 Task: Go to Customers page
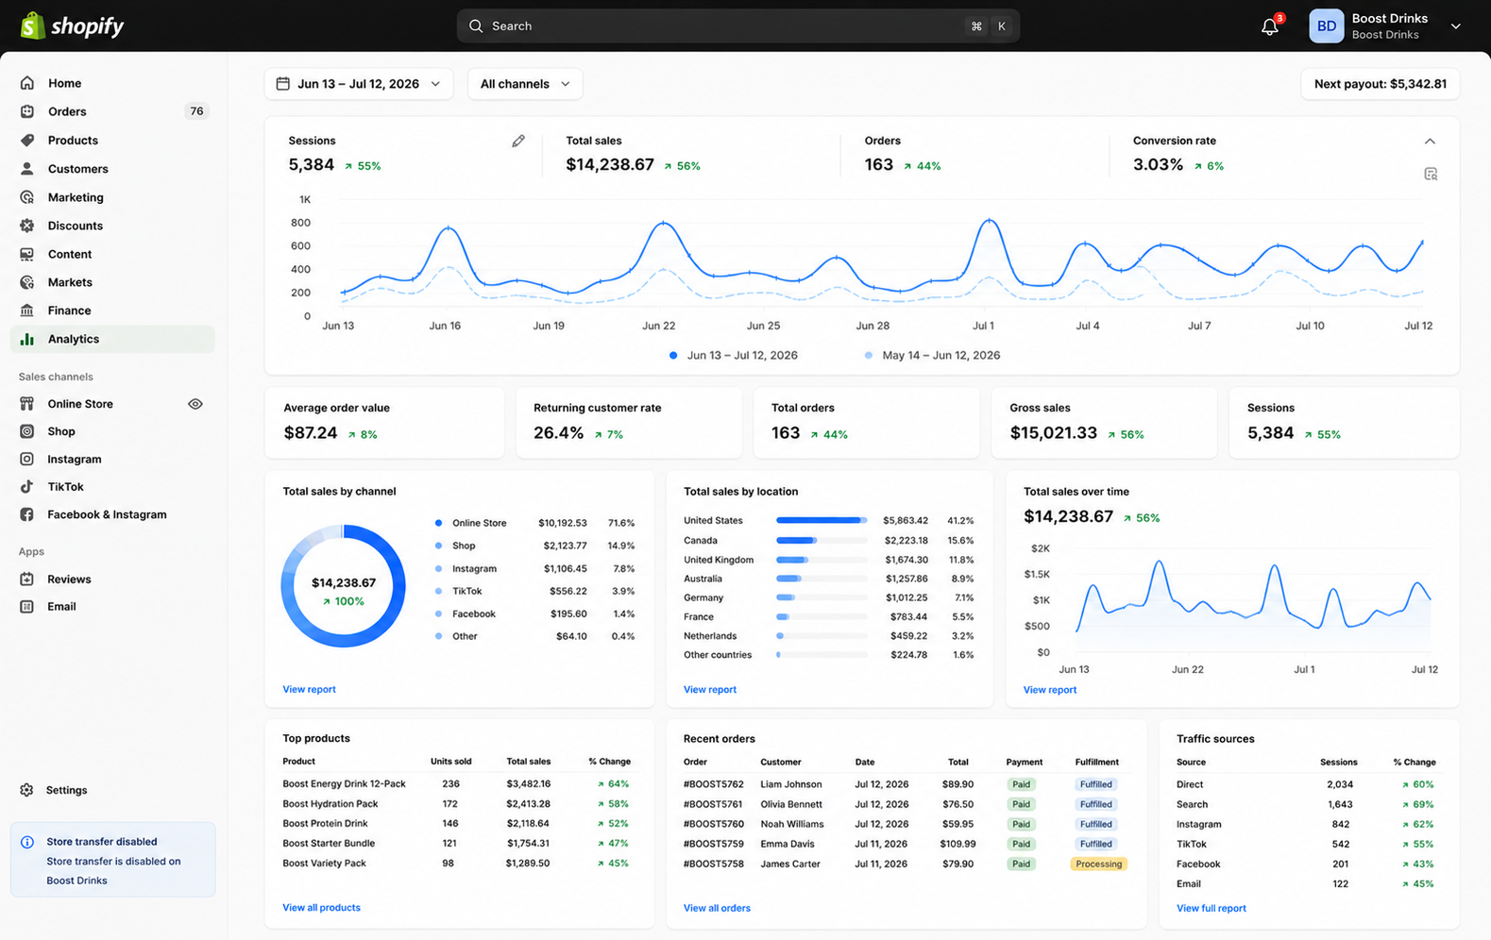tap(112, 169)
